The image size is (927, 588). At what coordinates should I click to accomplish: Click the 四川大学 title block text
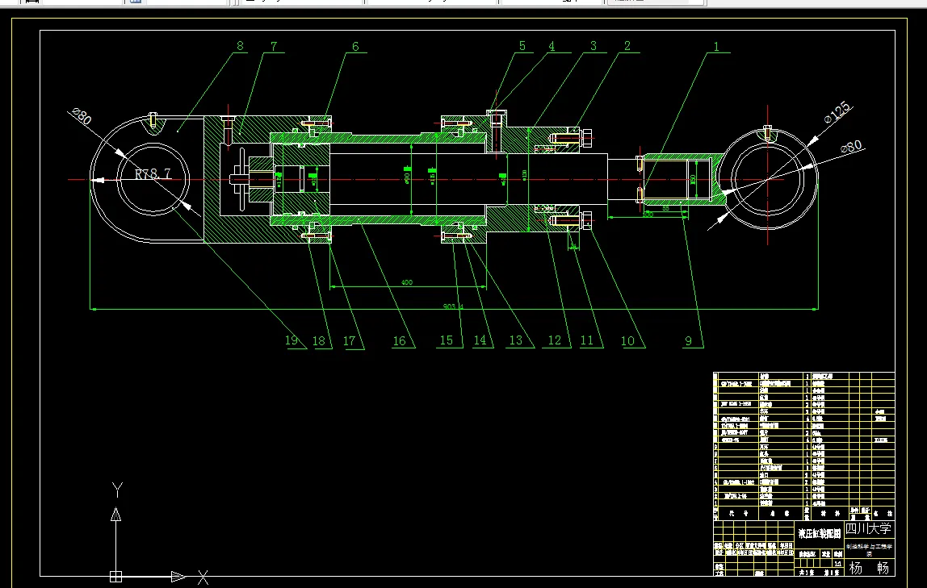tap(869, 528)
